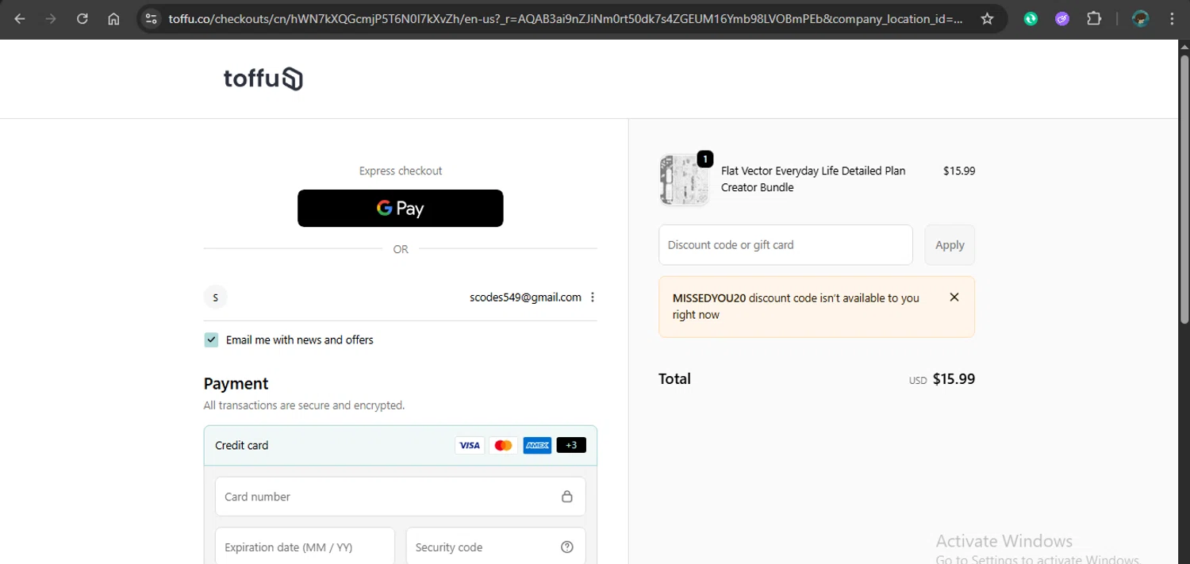Open the browser home page
Screen dimensions: 1190x564
pyautogui.click(x=113, y=18)
